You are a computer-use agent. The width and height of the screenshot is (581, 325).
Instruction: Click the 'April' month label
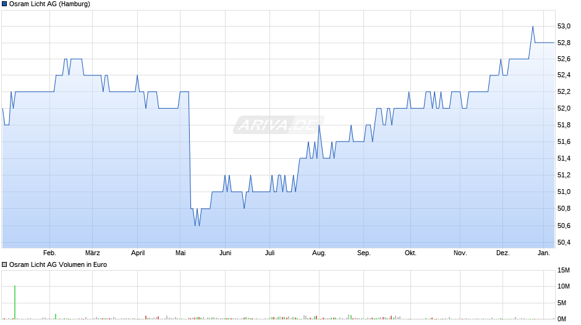138,253
